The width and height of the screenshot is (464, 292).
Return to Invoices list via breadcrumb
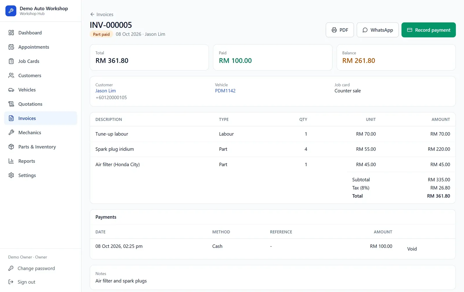(x=101, y=14)
